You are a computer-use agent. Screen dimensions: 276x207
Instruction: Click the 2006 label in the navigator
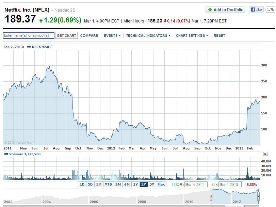[x=94, y=202]
